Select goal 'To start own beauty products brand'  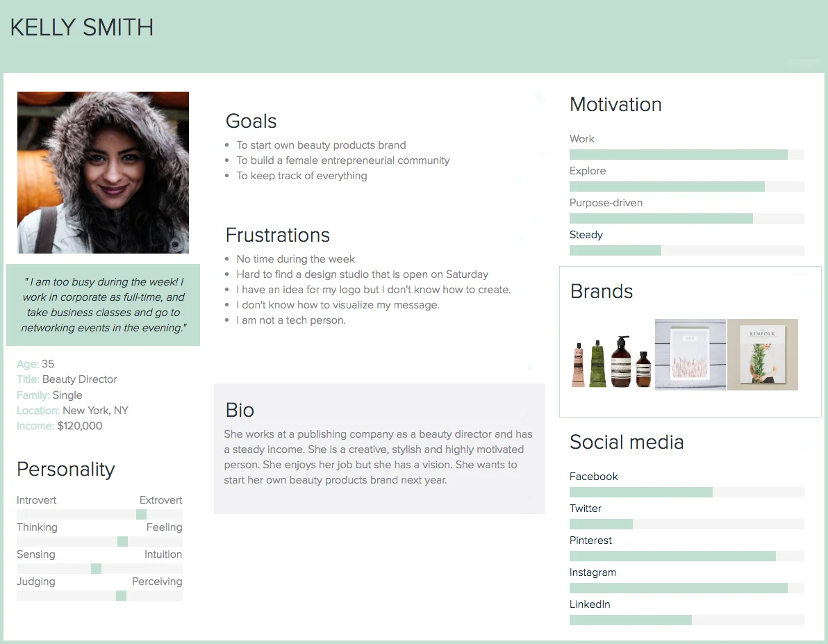(x=321, y=145)
